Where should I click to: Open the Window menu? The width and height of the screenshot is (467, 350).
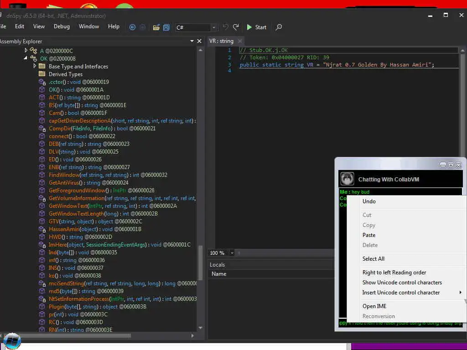tap(89, 26)
